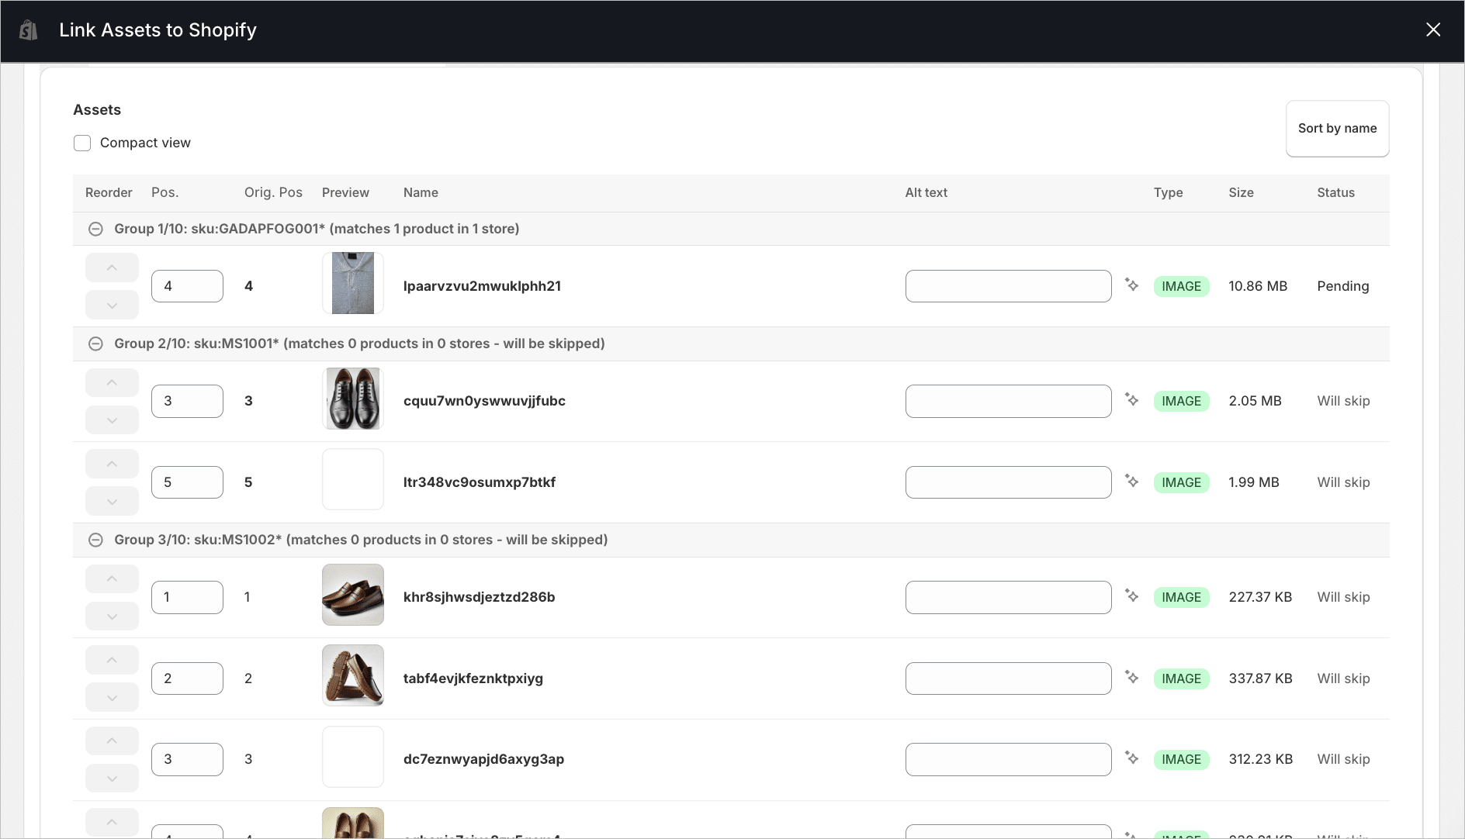
Task: Click the 10.86 MB size value
Action: (x=1258, y=286)
